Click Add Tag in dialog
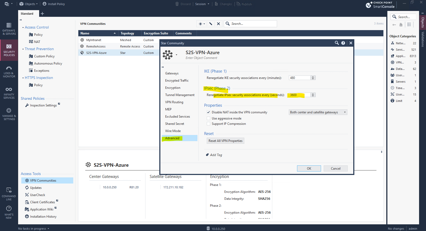The image size is (426, 231). tap(214, 155)
